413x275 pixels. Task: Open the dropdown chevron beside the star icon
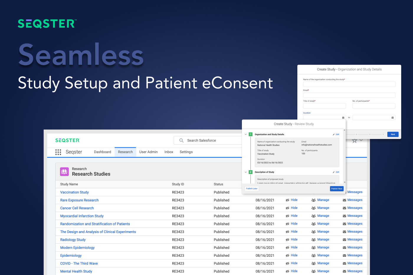point(362,140)
